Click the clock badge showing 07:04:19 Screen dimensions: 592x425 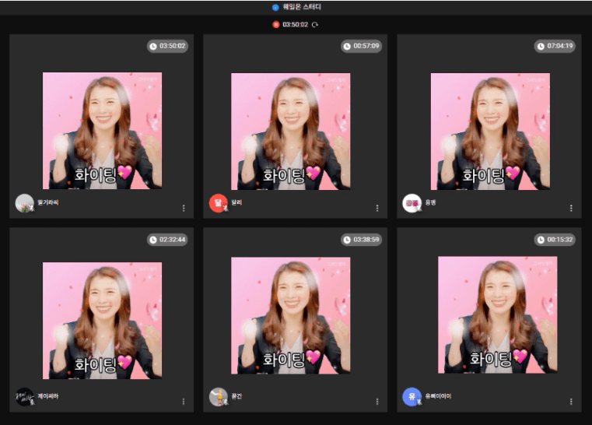[555, 47]
